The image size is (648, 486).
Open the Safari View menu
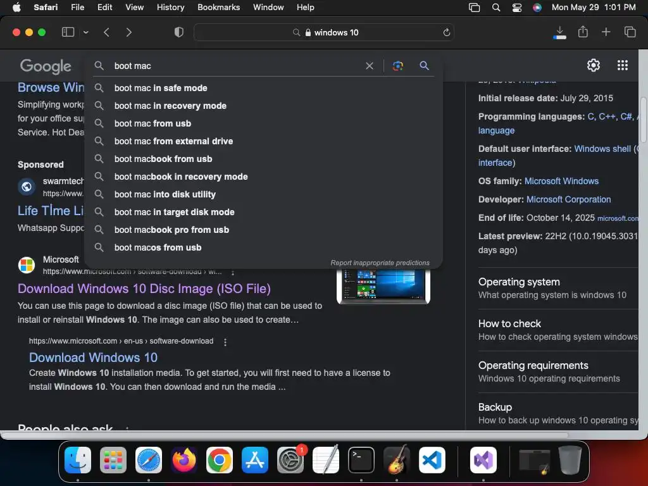[x=134, y=8]
